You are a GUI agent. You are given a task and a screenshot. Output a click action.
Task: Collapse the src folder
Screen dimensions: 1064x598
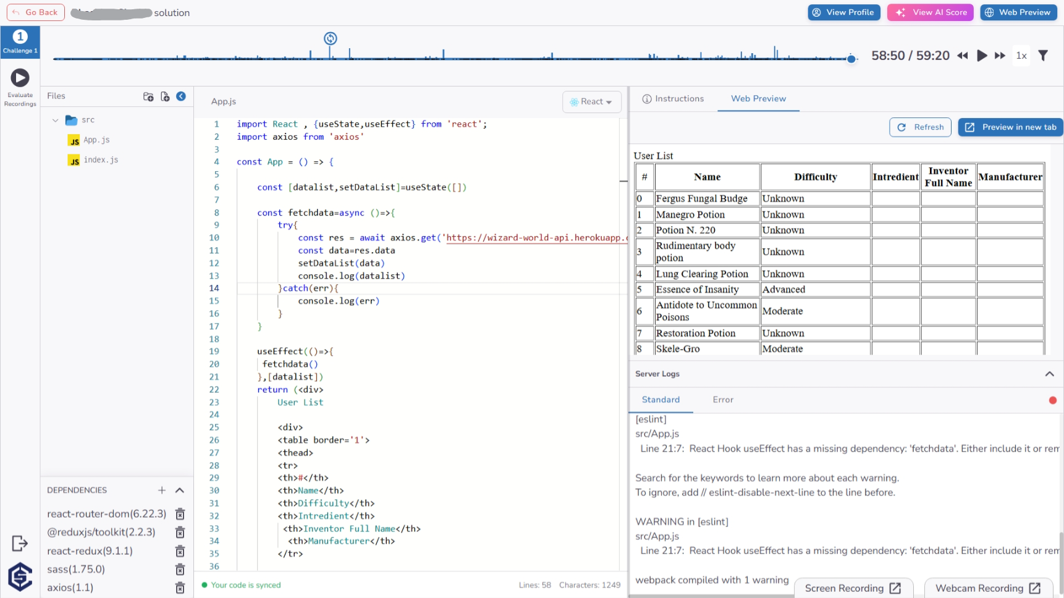click(x=55, y=120)
